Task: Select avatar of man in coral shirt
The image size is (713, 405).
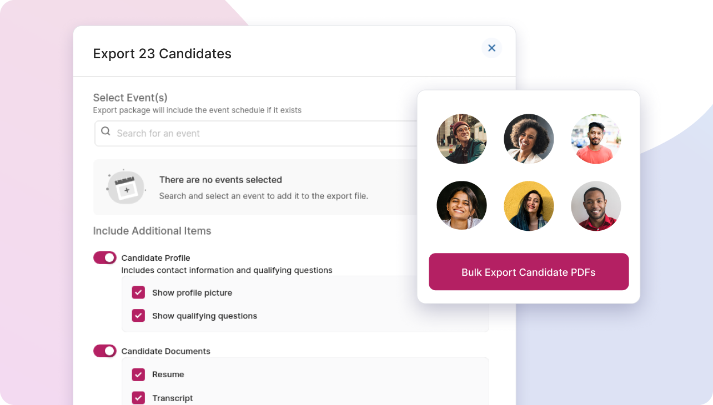Action: point(596,139)
